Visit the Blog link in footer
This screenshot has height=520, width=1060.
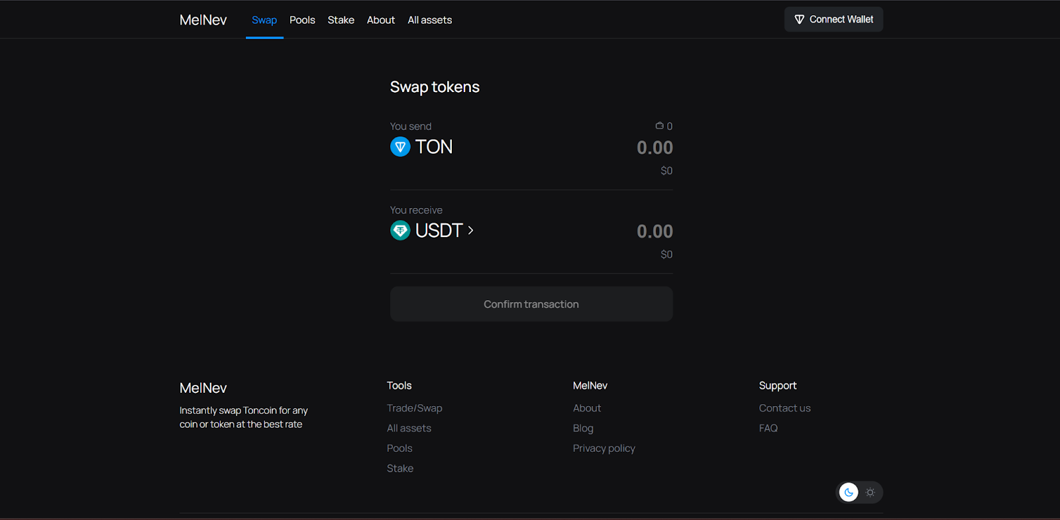[583, 428]
